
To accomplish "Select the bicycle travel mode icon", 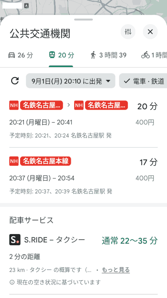I will coord(145,55).
